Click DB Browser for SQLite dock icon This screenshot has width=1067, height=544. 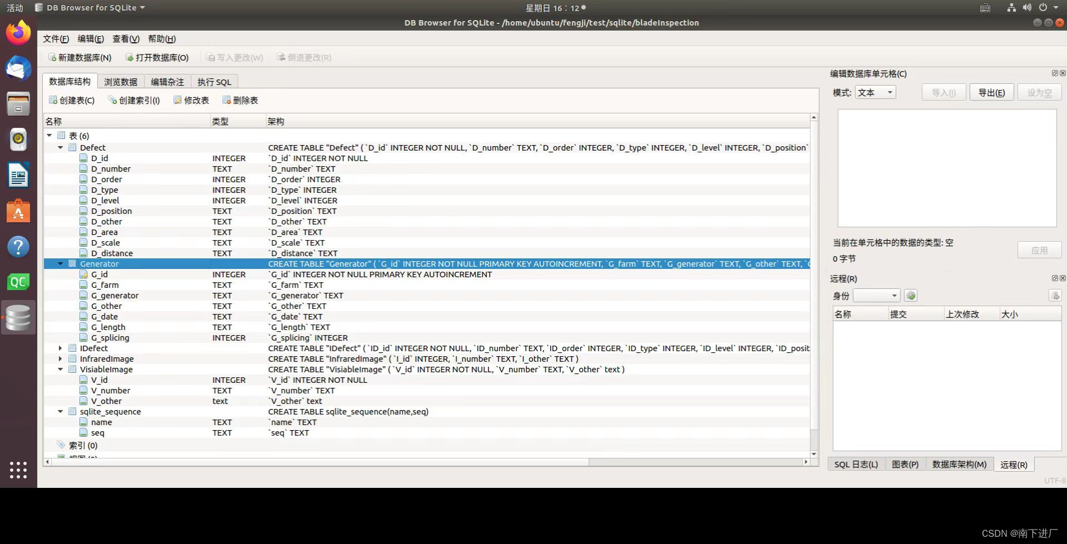(18, 318)
